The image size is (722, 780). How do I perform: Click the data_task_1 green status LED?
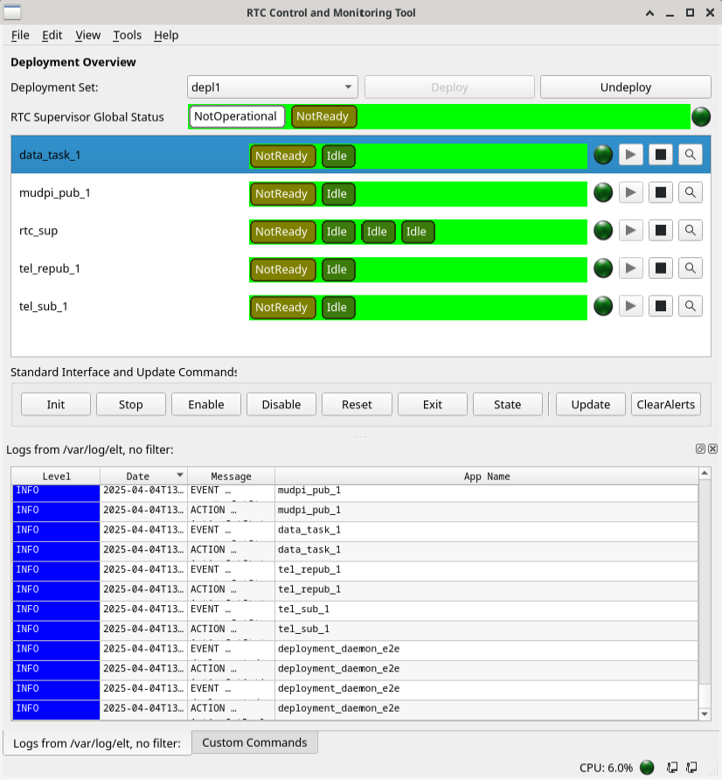coord(602,155)
